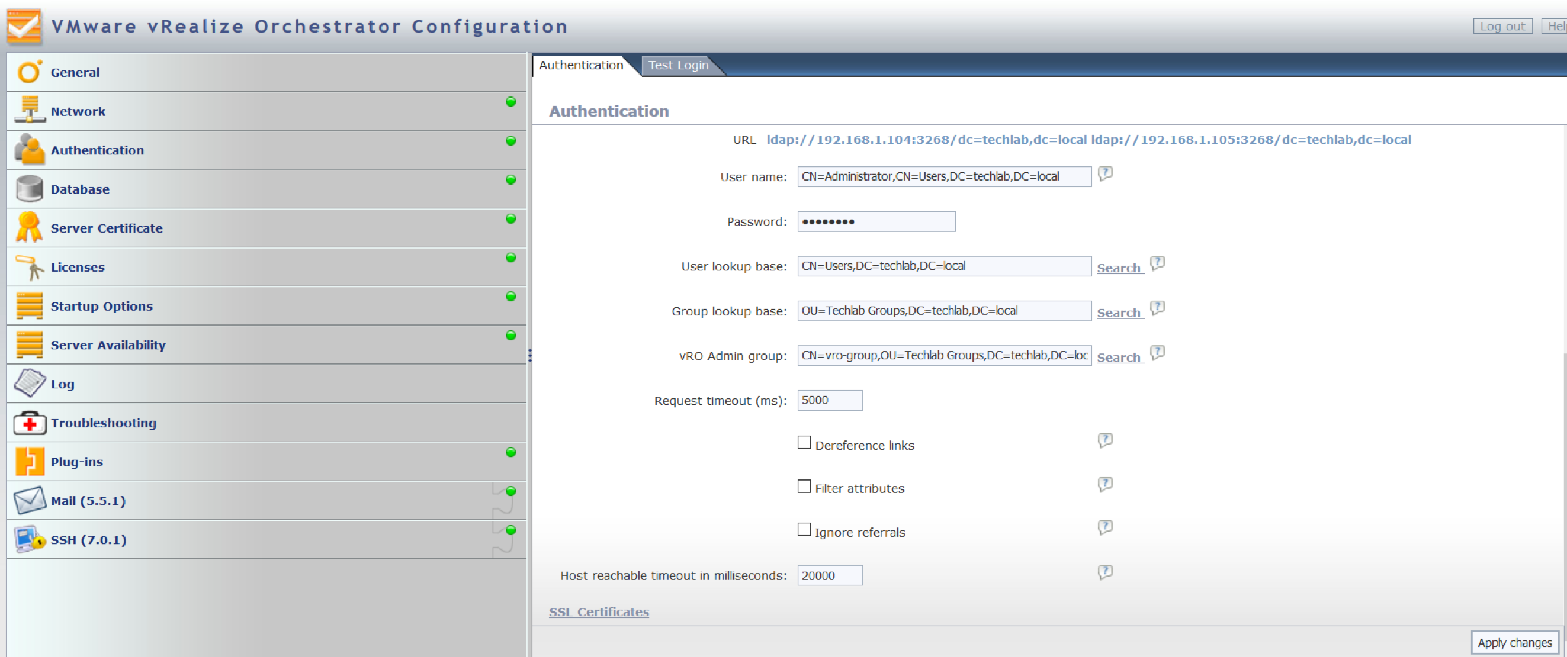This screenshot has width=1567, height=657.
Task: Click help icon next to User lookup base
Action: [x=1157, y=263]
